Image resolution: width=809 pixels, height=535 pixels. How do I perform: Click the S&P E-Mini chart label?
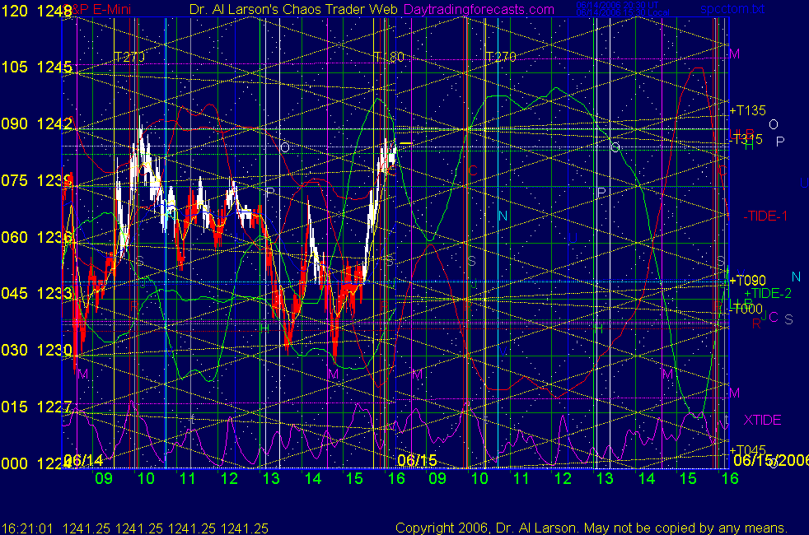tap(98, 9)
